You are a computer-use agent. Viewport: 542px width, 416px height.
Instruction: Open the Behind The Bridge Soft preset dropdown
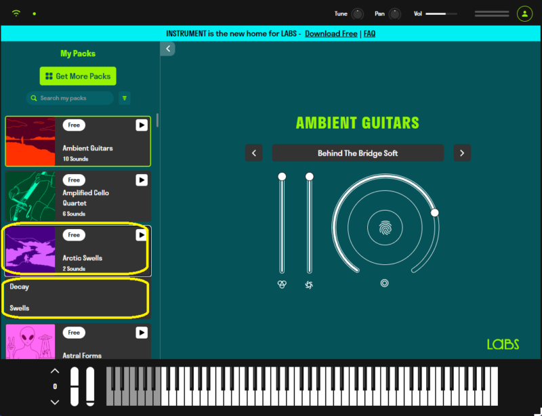358,153
